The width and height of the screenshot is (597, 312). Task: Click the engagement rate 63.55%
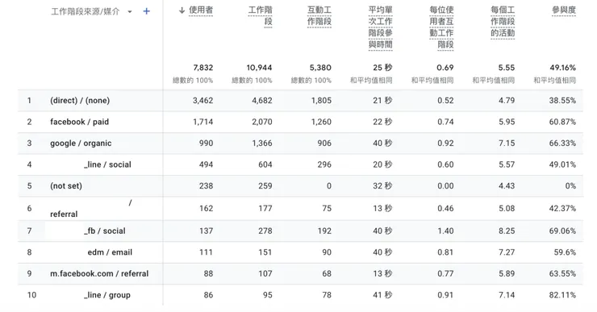coord(563,273)
